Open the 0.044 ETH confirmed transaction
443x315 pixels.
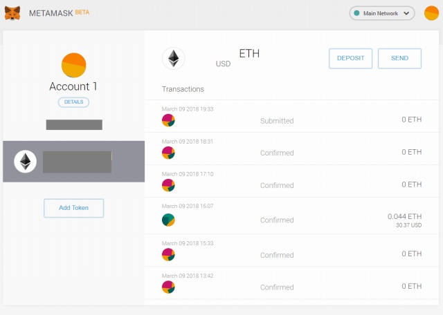coord(291,216)
